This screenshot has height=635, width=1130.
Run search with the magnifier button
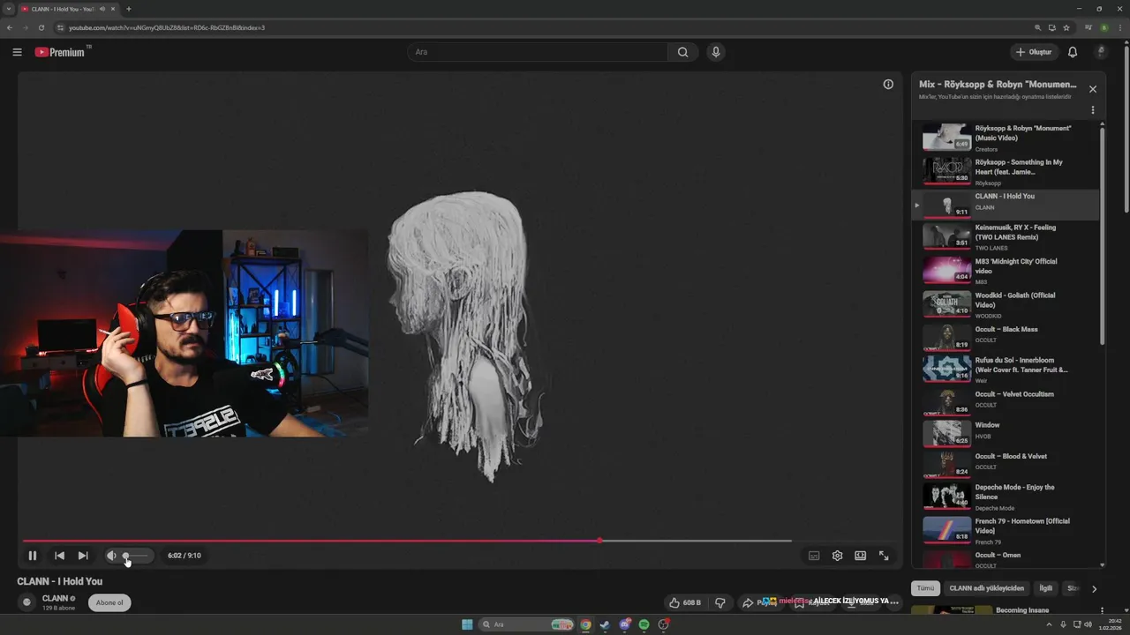682,52
